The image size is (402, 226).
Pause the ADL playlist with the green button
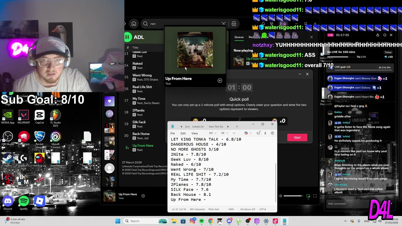pos(127,37)
